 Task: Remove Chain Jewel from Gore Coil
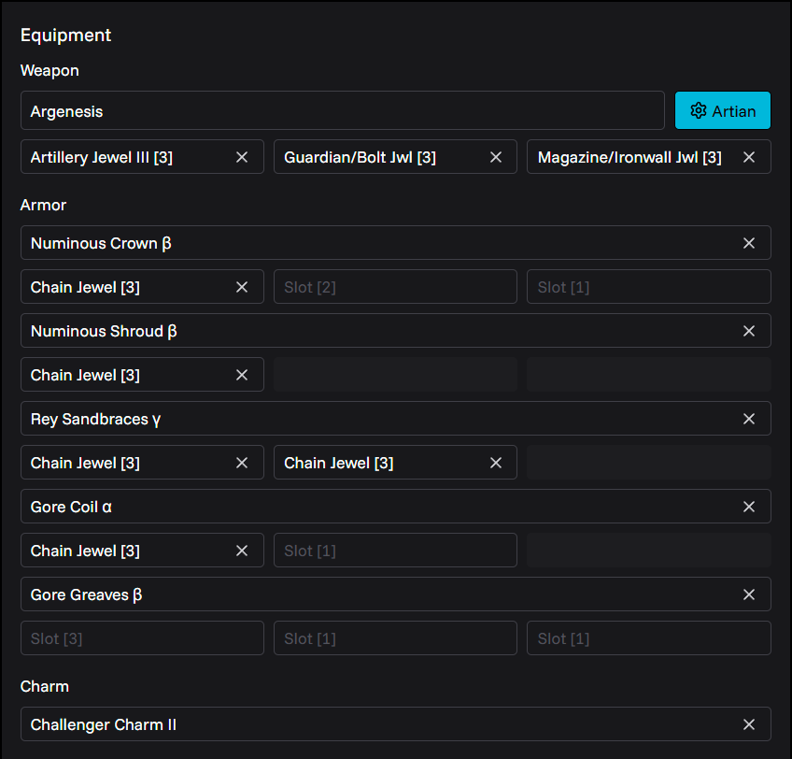coord(242,551)
